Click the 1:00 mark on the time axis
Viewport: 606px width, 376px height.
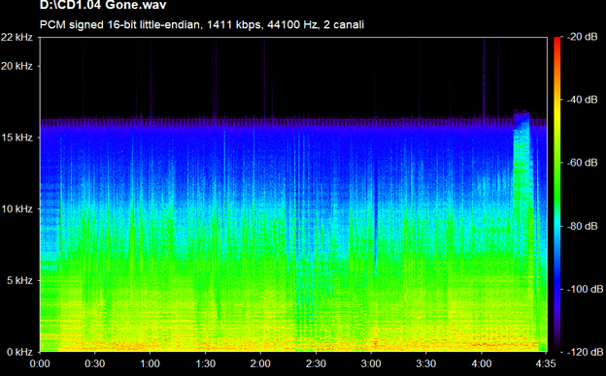150,363
